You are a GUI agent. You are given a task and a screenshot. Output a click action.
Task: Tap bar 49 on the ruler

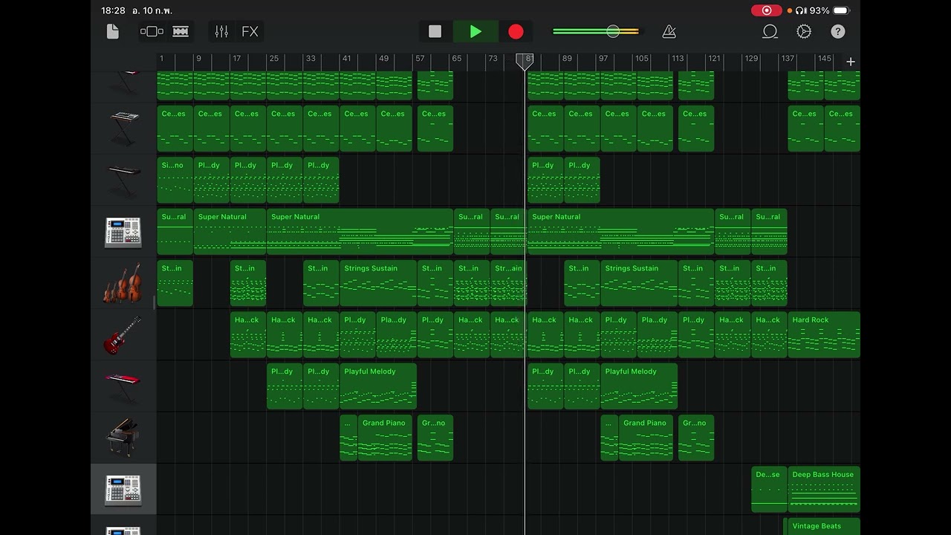tap(383, 59)
